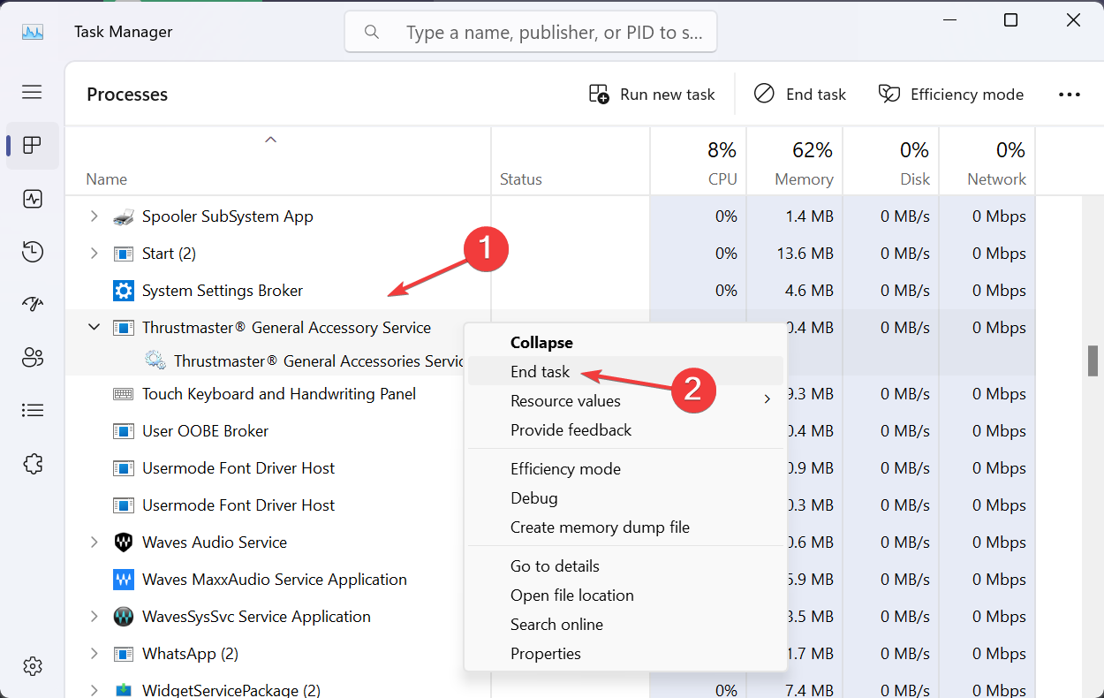The height and width of the screenshot is (698, 1104).
Task: Click the Touch Keyboard process icon
Action: pos(124,394)
